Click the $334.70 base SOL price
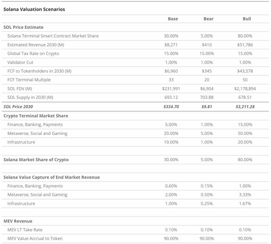This screenshot has height=244, width=271. click(171, 107)
